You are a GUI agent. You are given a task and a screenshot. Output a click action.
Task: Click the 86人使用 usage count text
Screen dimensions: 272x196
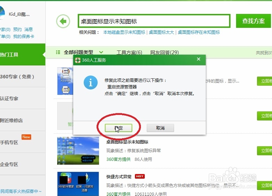click(x=143, y=159)
